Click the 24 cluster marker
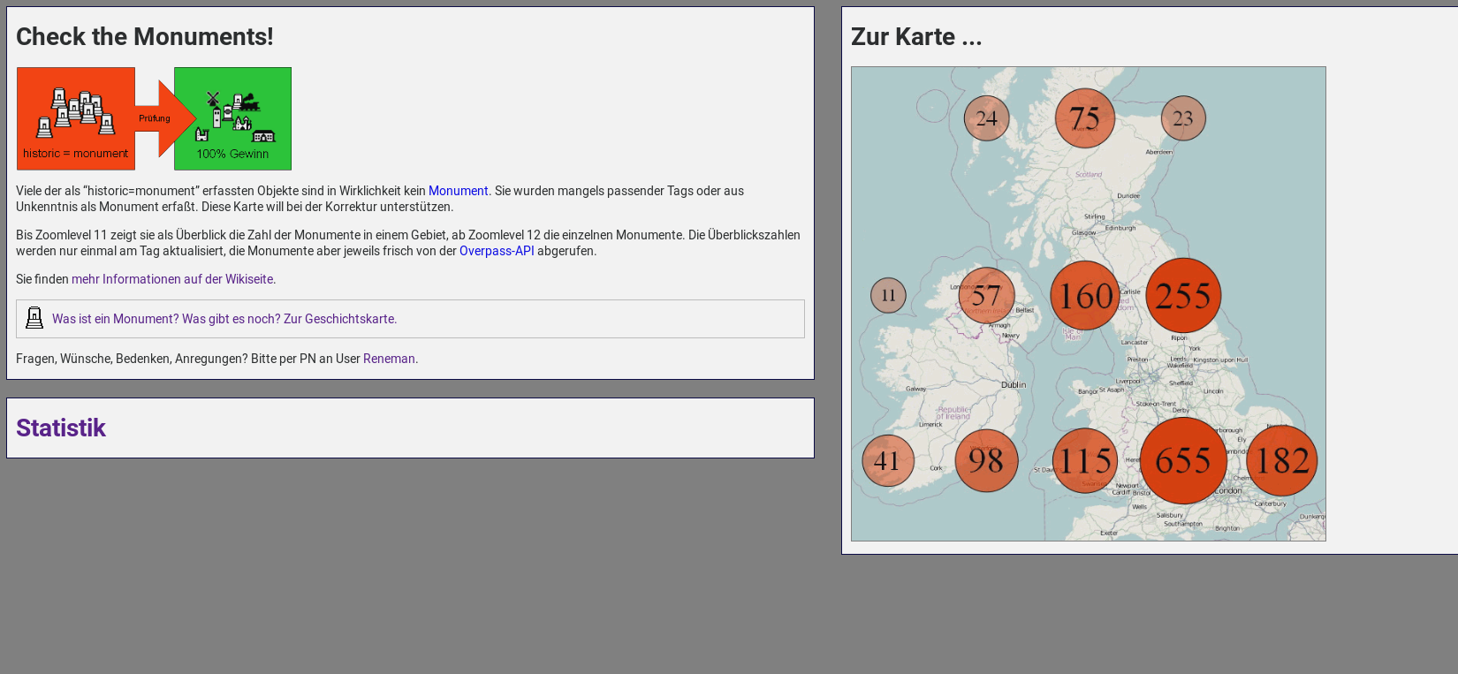 tap(986, 117)
